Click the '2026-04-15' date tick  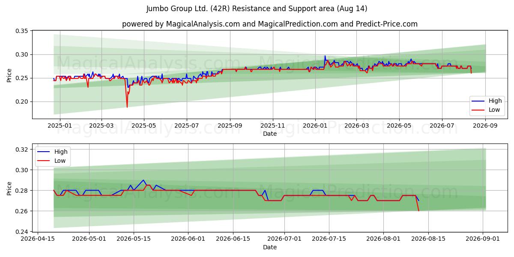(38, 239)
